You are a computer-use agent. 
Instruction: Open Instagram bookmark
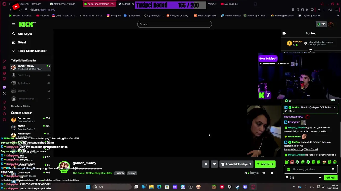point(114,16)
